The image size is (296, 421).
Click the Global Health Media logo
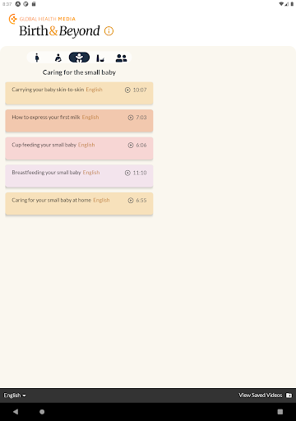(42, 19)
